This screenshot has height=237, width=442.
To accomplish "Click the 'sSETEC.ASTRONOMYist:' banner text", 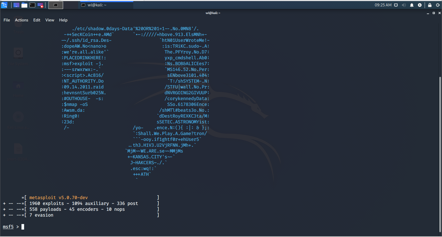I will click(183, 122).
